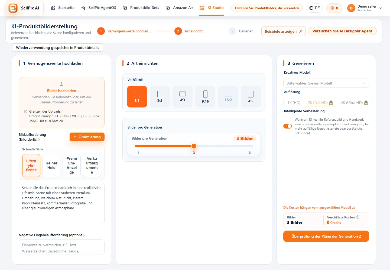Click the upload arrow icon above Bilder hochladen
Viewport: 390px width, 270px height.
pyautogui.click(x=61, y=84)
